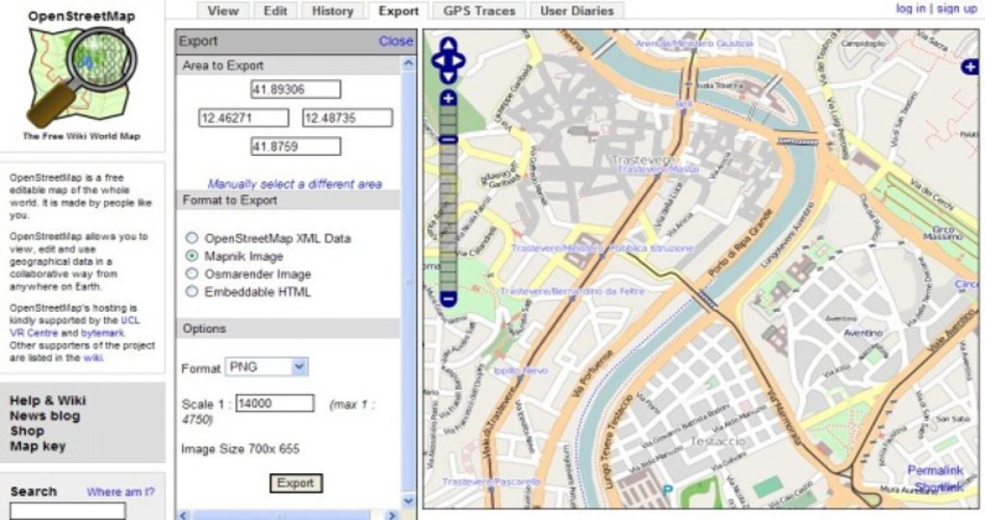Click the west longitude field 12.46271
The height and width of the screenshot is (520, 985).
pos(244,118)
